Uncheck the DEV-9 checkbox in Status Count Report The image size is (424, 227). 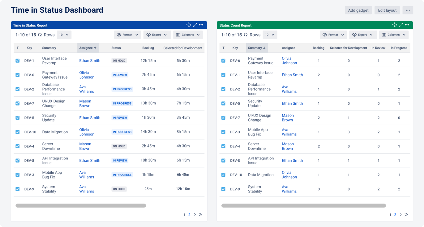pyautogui.click(x=223, y=189)
